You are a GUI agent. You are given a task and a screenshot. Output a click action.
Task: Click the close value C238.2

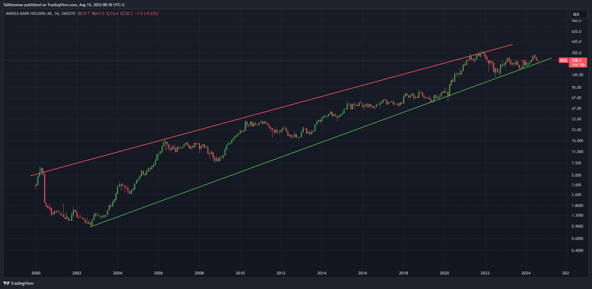(x=126, y=14)
